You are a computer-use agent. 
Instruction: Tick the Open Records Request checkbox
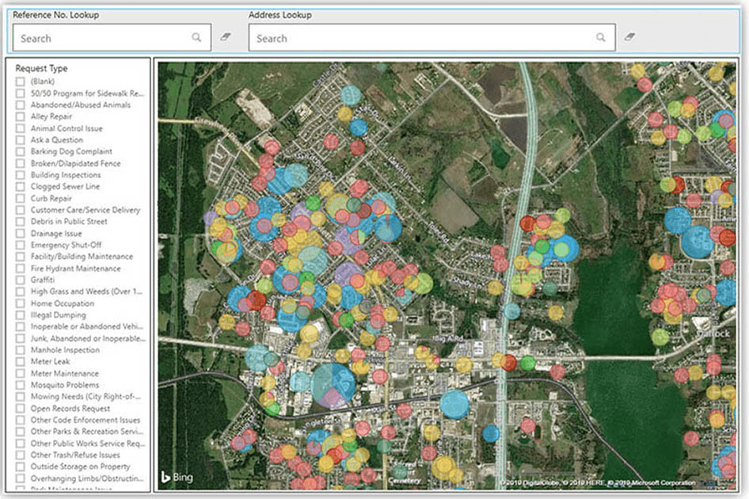point(20,409)
